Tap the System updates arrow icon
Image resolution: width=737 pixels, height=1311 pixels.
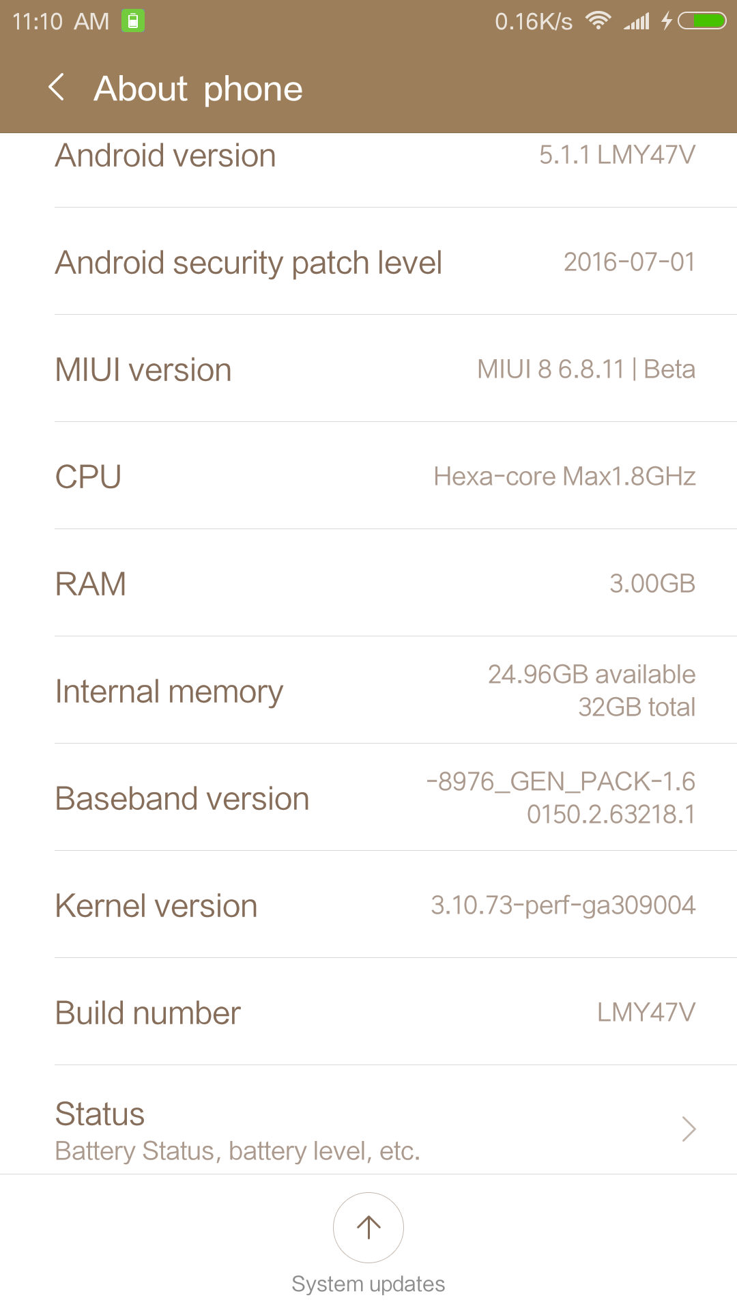click(x=369, y=1227)
